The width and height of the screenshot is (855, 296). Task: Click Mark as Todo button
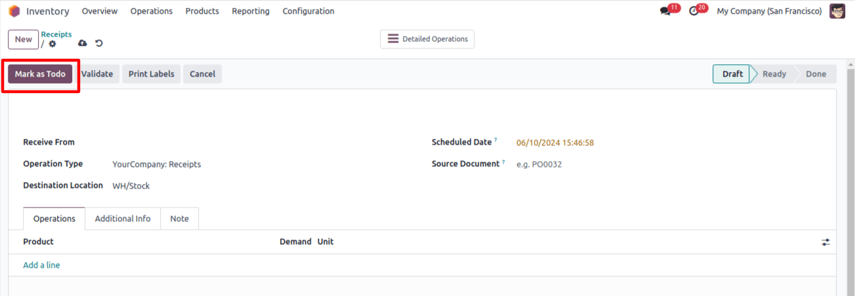click(40, 74)
